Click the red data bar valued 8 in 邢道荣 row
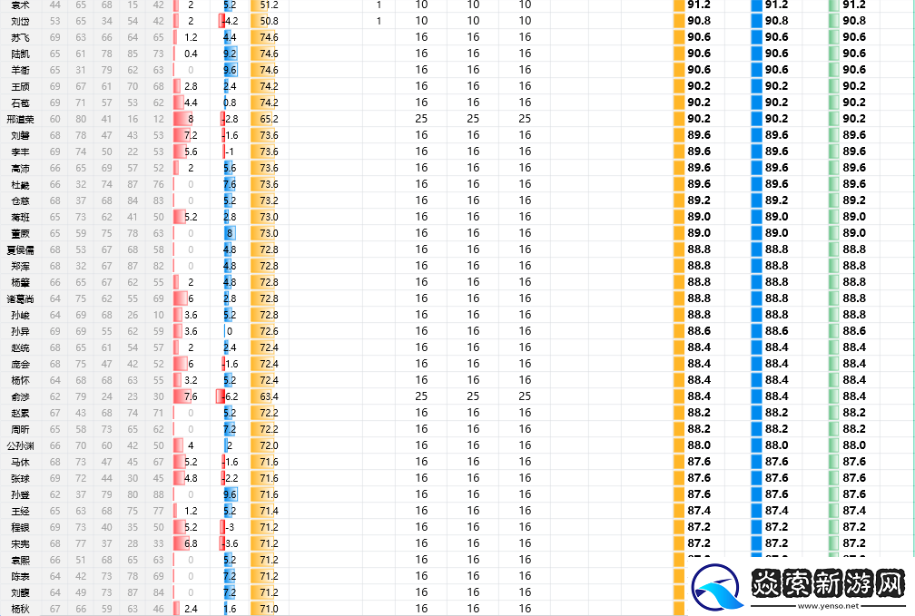The height and width of the screenshot is (616, 915). 190,119
